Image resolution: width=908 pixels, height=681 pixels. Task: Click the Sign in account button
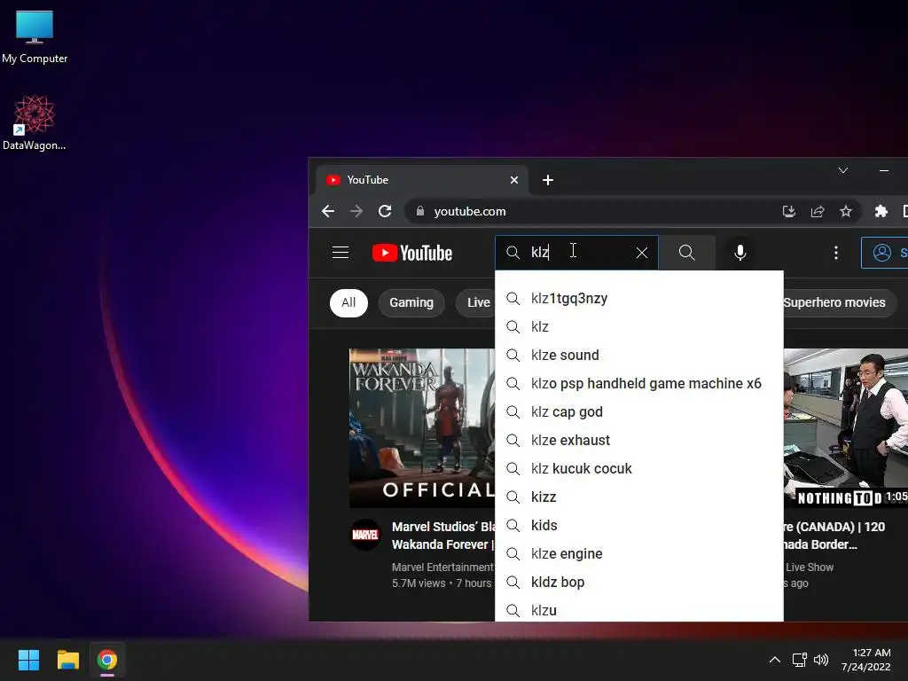click(x=885, y=253)
